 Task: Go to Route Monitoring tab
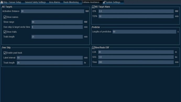pyautogui.click(x=71, y=2)
